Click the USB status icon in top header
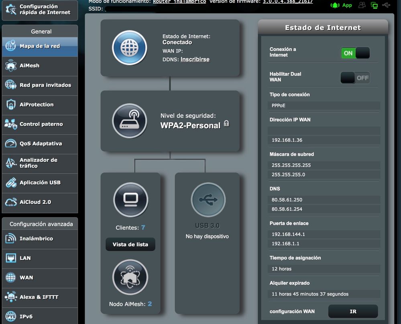This screenshot has width=401, height=324. tap(386, 5)
